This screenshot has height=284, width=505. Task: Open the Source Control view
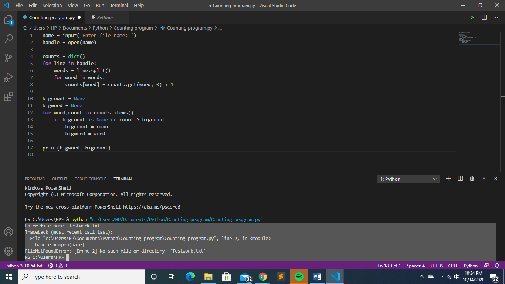click(x=9, y=58)
